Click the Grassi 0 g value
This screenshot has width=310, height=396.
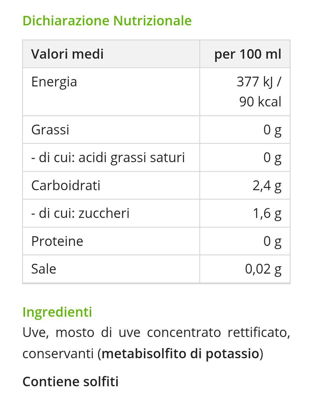(x=273, y=130)
